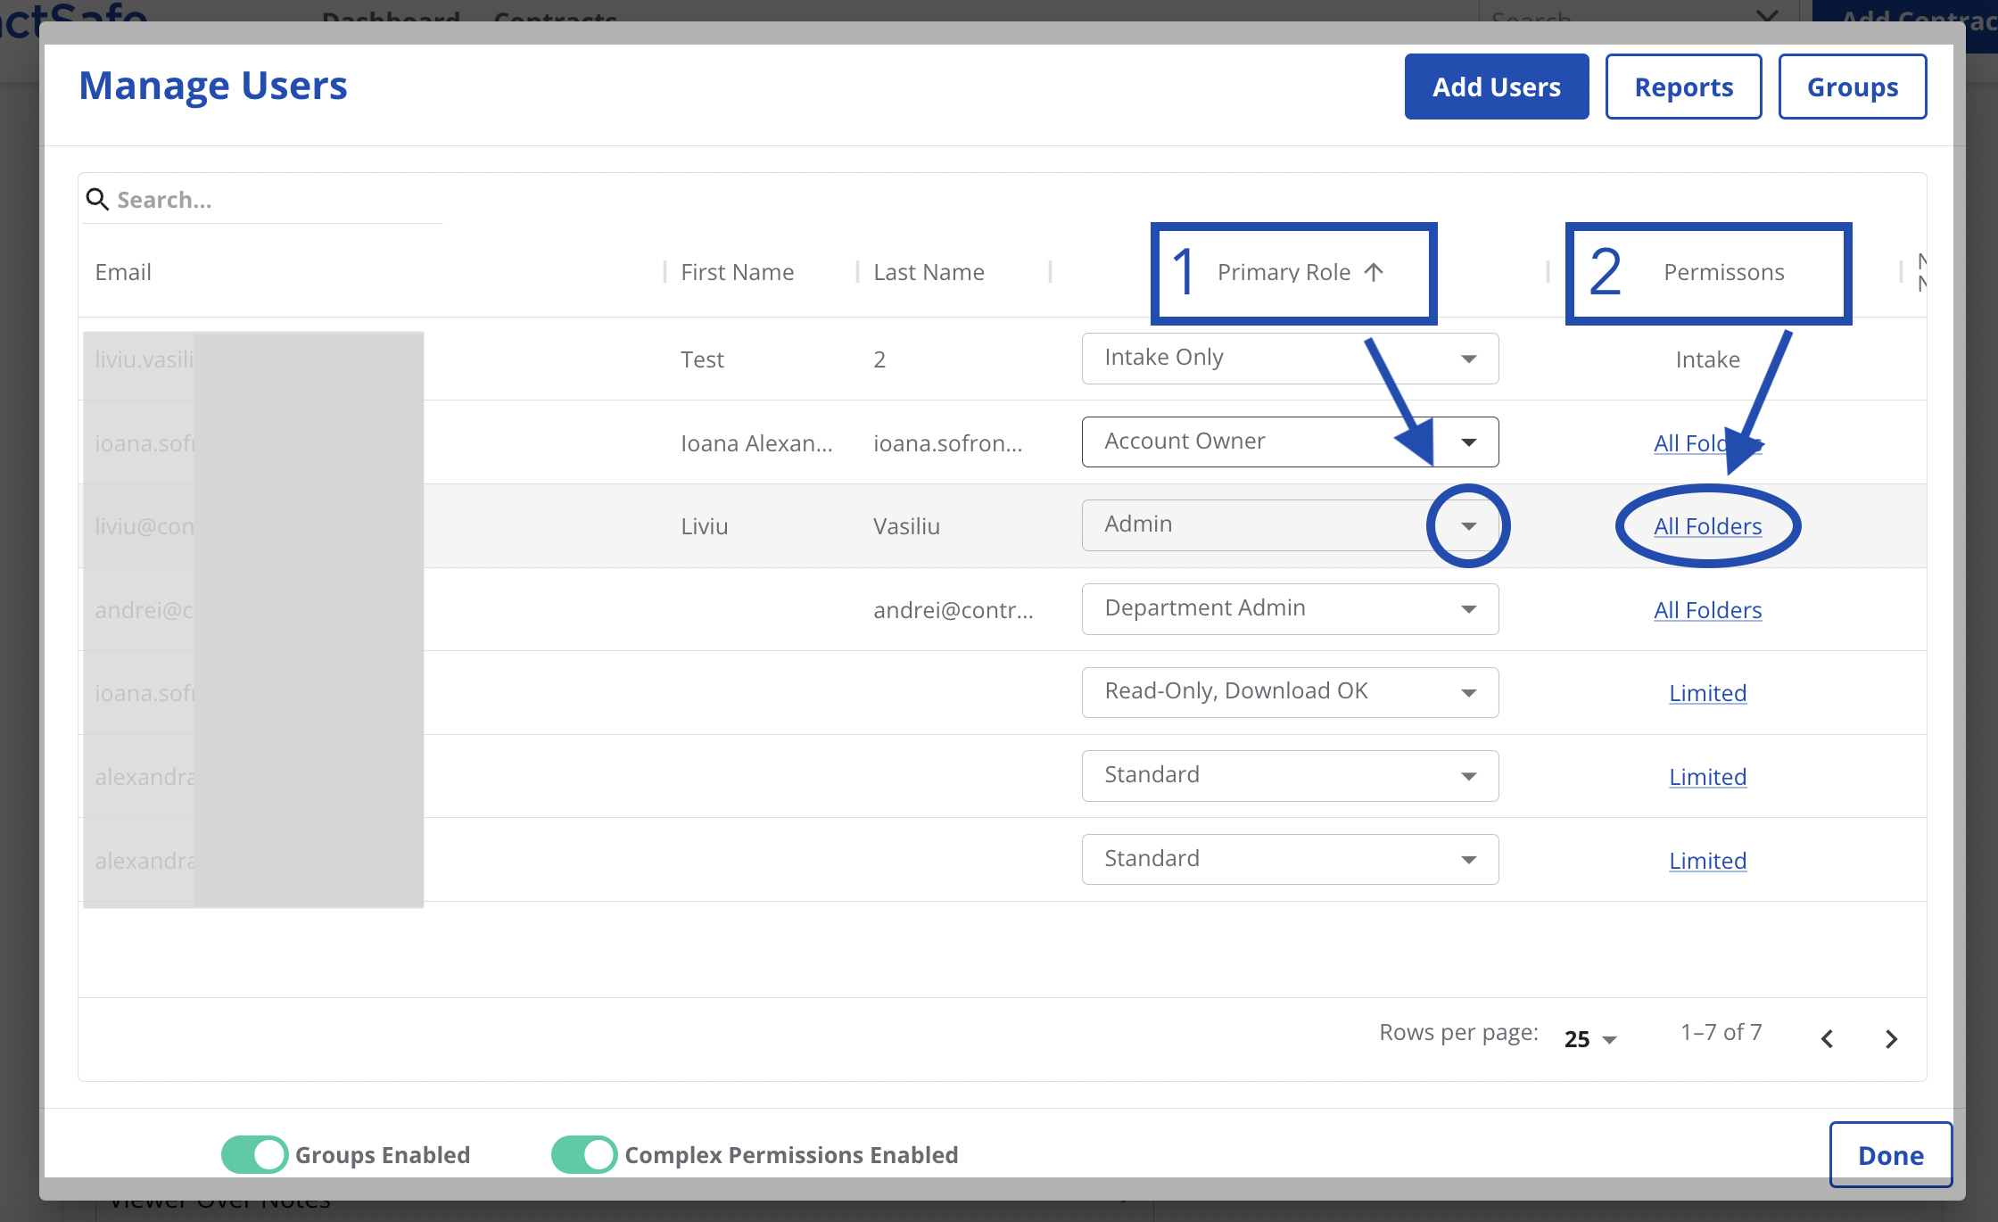Select last name cell 'Vasiliu'
The height and width of the screenshot is (1222, 1998).
click(906, 526)
